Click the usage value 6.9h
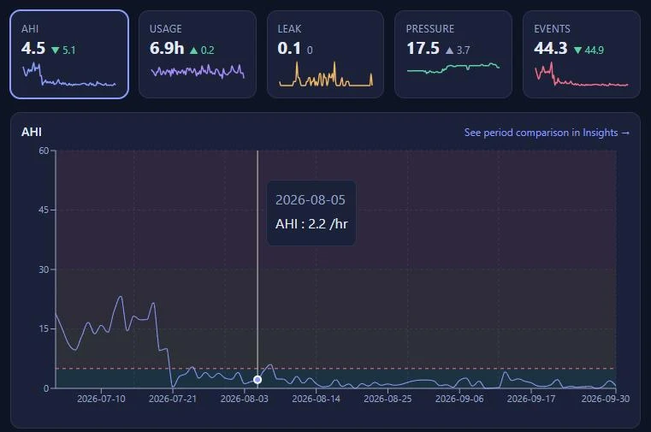The image size is (651, 432). tap(167, 49)
